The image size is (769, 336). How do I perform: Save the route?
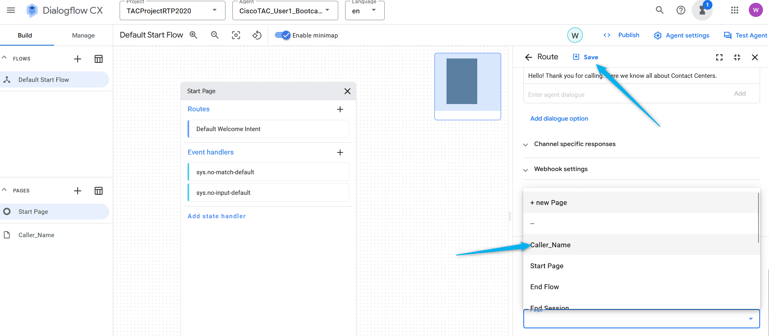586,57
